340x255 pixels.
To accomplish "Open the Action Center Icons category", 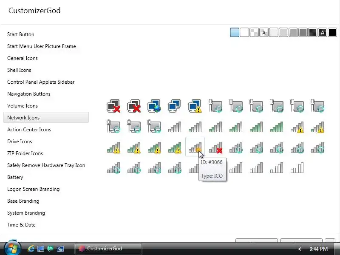I will pos(29,130).
